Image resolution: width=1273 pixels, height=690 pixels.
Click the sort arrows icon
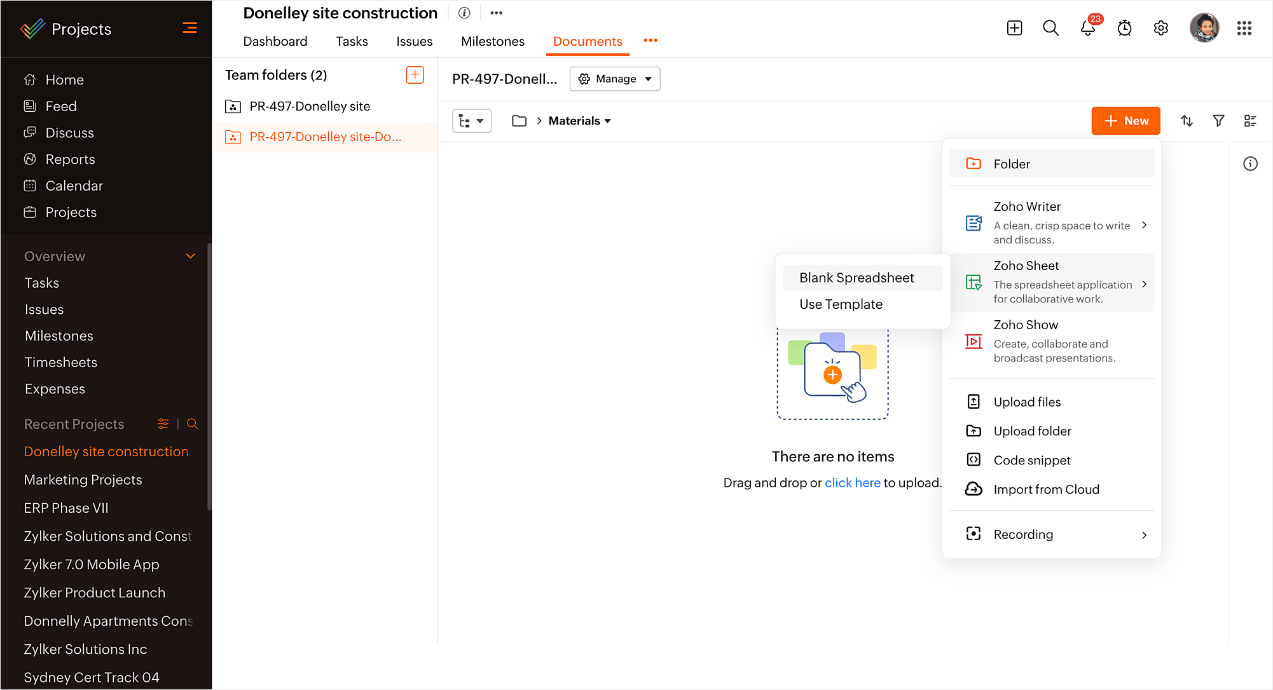tap(1187, 121)
